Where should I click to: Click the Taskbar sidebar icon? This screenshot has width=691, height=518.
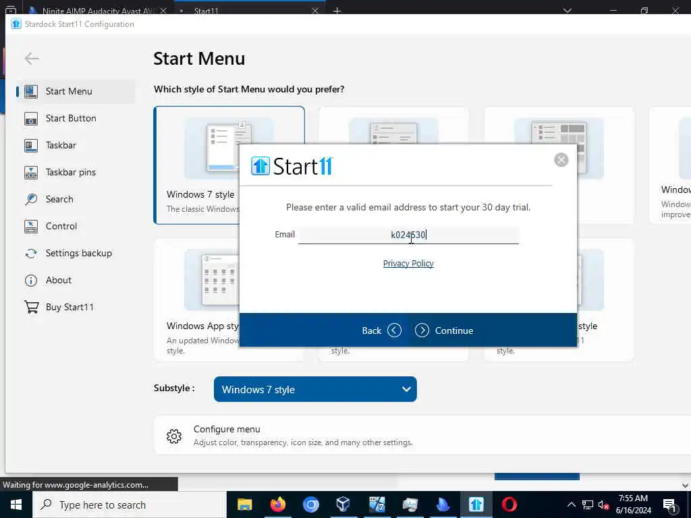(x=31, y=146)
